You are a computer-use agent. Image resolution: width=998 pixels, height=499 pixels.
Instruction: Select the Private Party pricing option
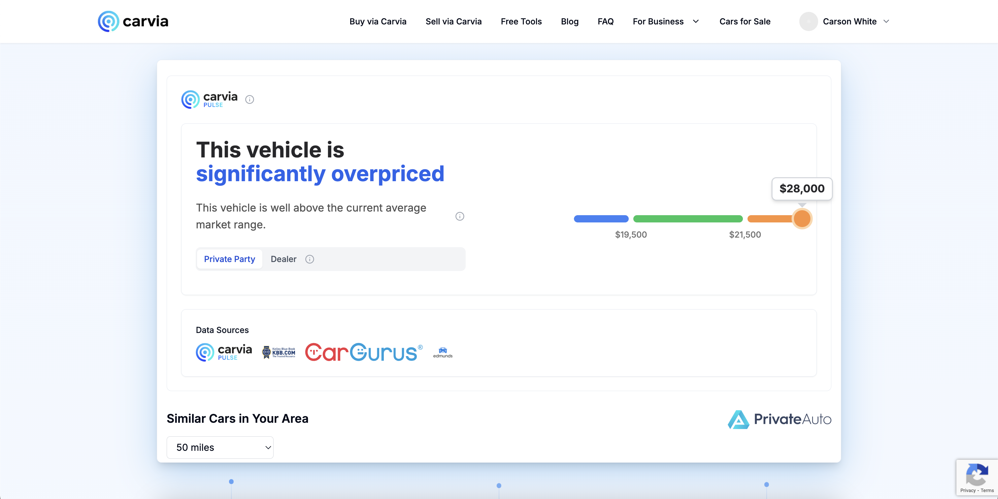[229, 259]
